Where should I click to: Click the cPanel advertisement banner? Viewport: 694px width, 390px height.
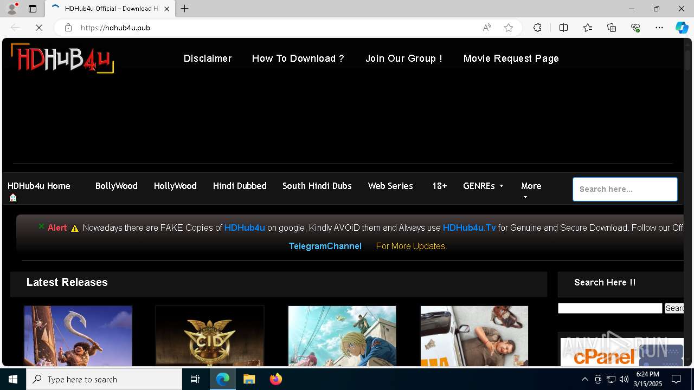pyautogui.click(x=622, y=352)
